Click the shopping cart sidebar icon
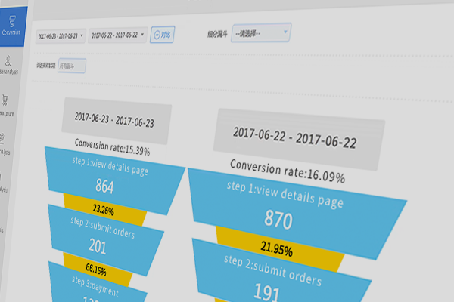The width and height of the screenshot is (454, 302). click(5, 100)
